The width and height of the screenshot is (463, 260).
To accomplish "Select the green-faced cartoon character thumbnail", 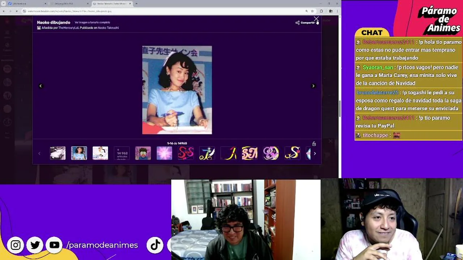I will point(143,153).
